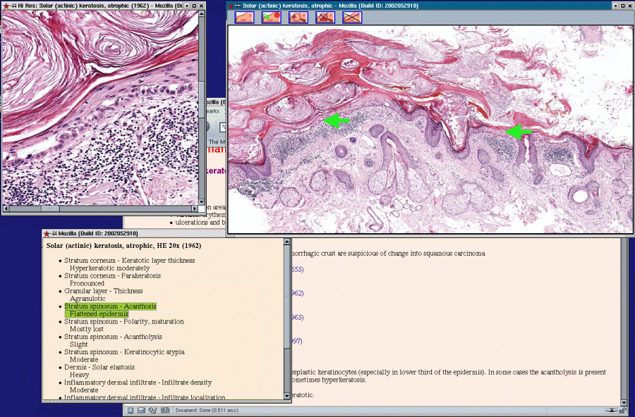Select the 'Slight' value
The height and width of the screenshot is (417, 635).
pos(78,344)
